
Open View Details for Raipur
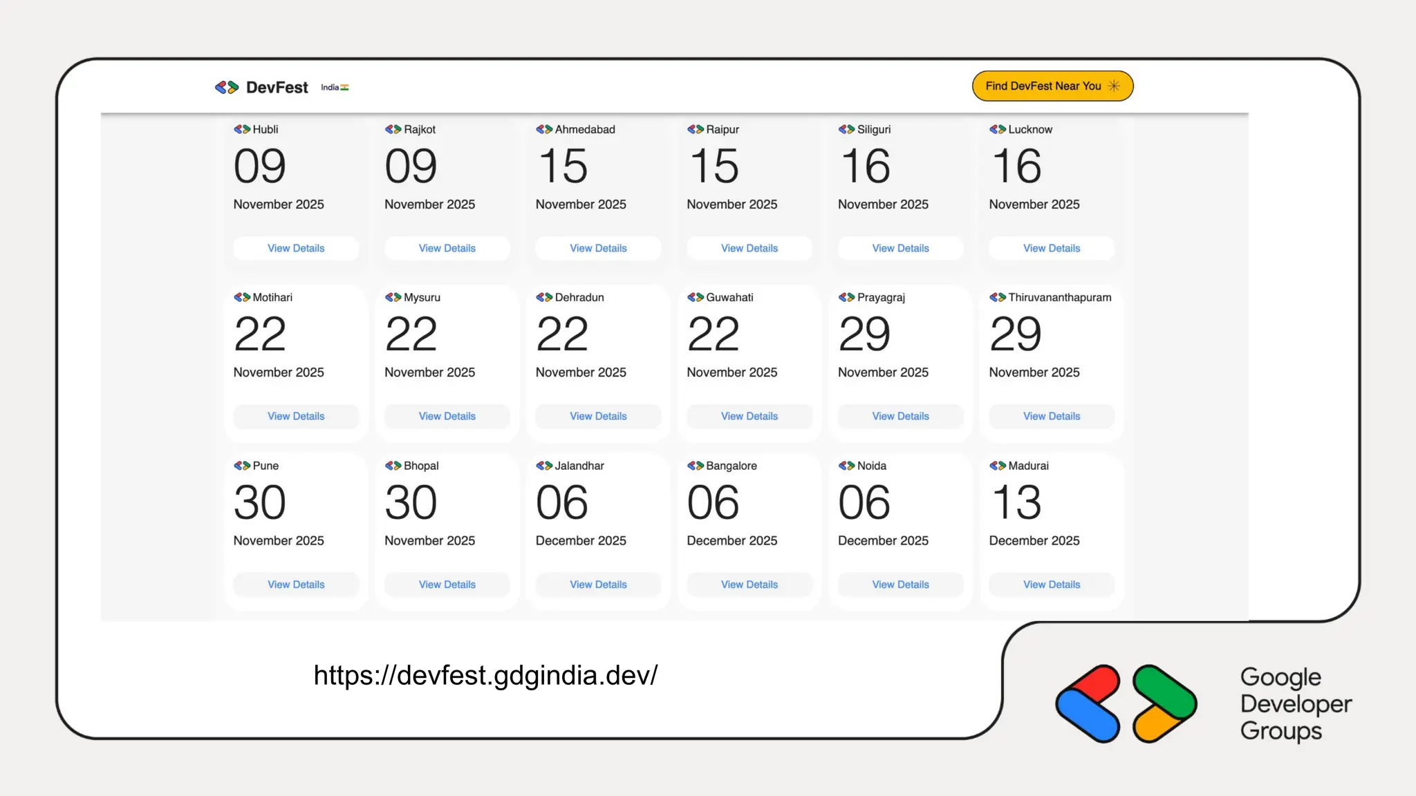pos(749,248)
